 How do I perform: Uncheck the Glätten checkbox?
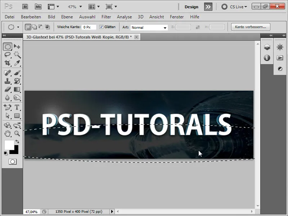(x=101, y=27)
